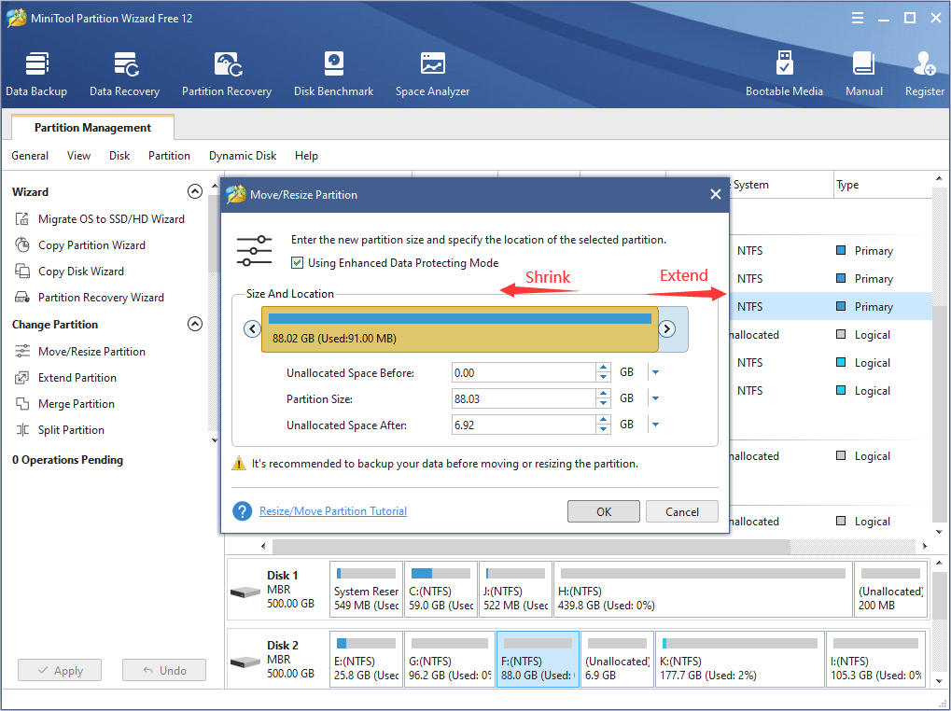Click the yellow partition size bar
Screen dimensions: 951x711
click(460, 329)
